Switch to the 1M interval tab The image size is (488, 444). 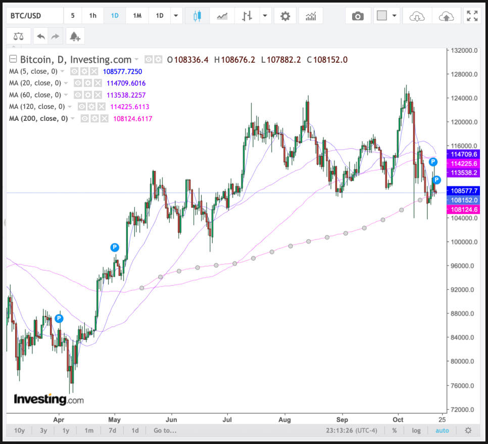click(137, 16)
